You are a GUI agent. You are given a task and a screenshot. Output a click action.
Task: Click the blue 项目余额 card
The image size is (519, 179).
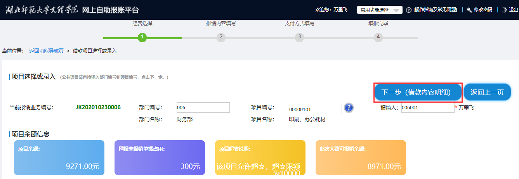(x=59, y=157)
